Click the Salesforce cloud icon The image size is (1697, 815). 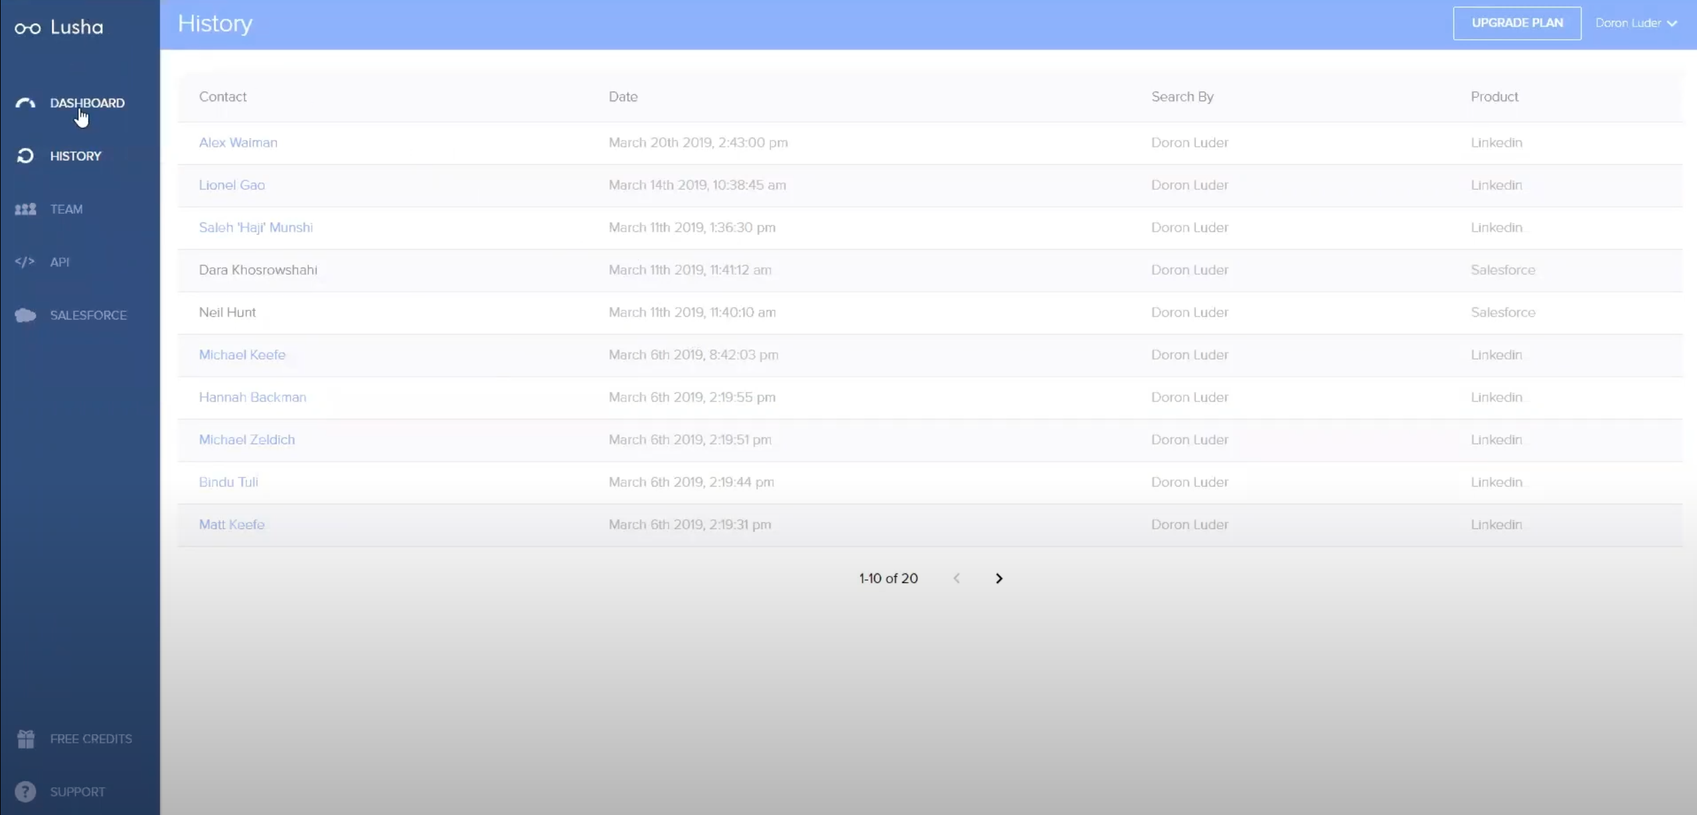(25, 315)
